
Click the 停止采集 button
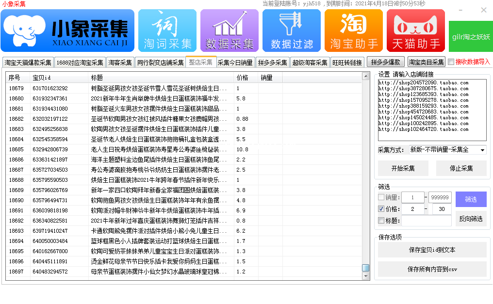coord(461,168)
